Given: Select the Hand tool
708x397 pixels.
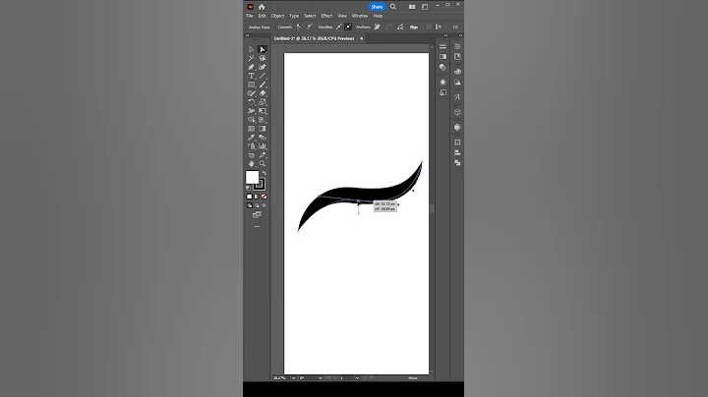Looking at the screenshot, I should (x=252, y=164).
